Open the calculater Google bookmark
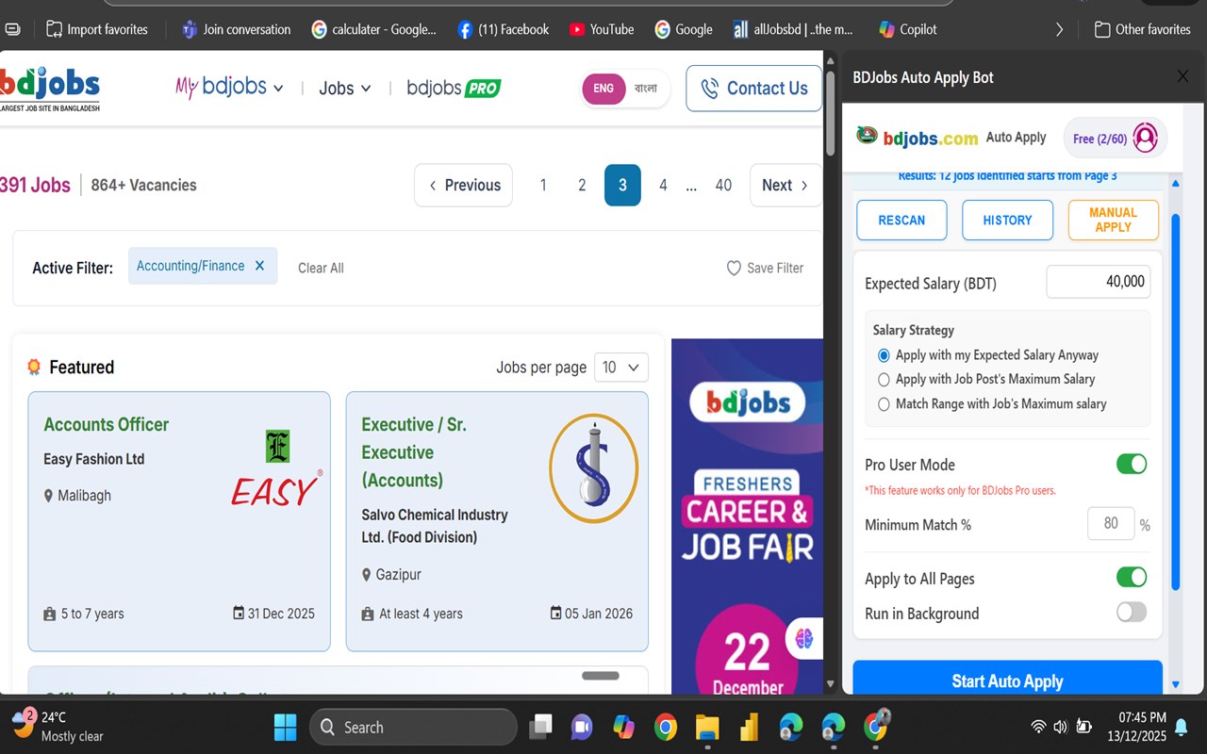 (x=373, y=29)
